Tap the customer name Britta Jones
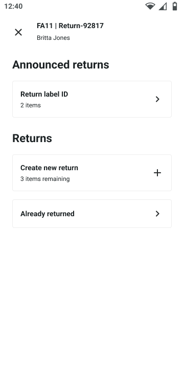184x368 pixels. [53, 38]
